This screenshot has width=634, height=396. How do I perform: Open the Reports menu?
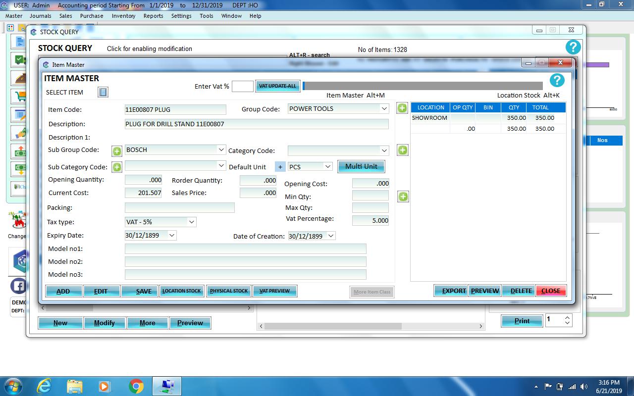coord(153,16)
